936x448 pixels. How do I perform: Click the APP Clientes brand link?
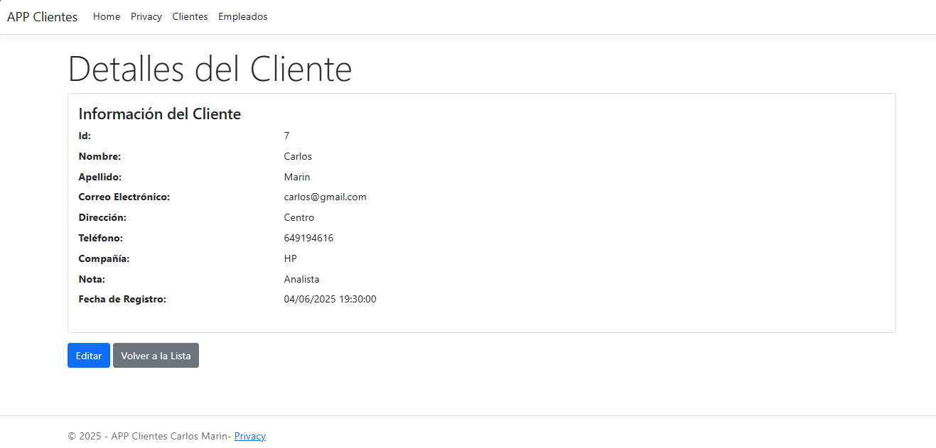point(42,16)
